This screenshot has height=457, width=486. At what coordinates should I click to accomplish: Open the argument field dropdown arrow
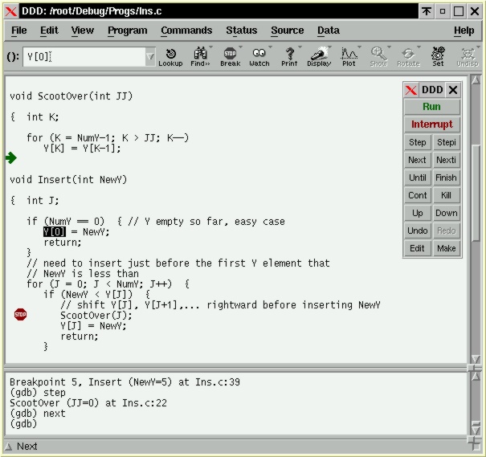pos(150,57)
